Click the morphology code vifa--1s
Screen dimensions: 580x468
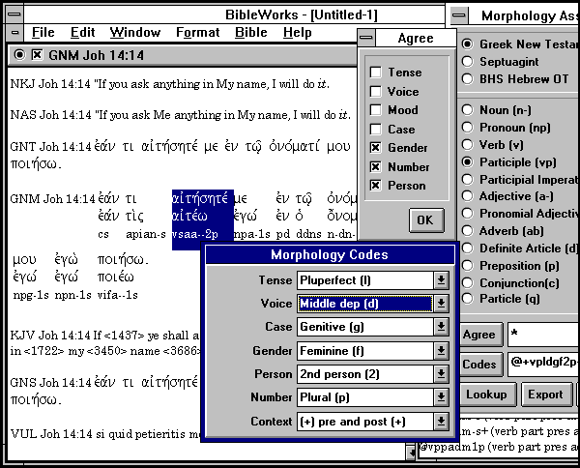tap(118, 295)
